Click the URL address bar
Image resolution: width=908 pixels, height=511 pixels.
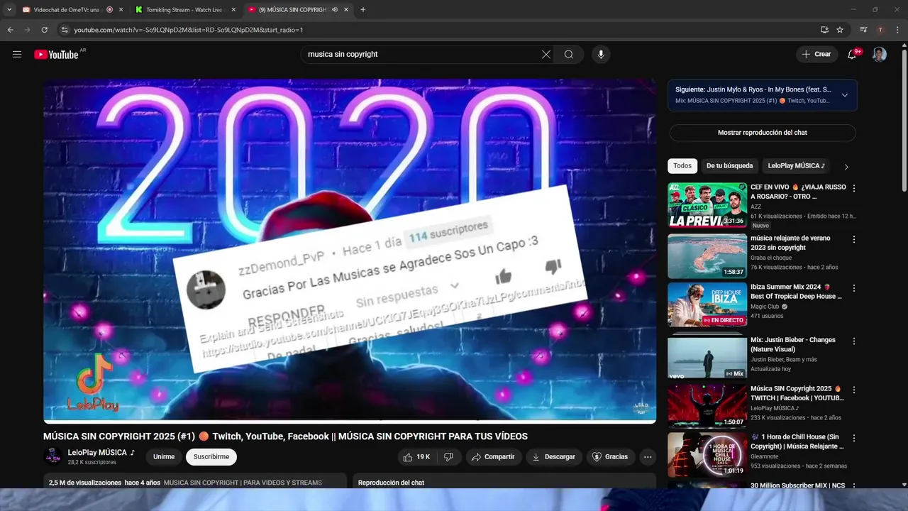click(440, 30)
